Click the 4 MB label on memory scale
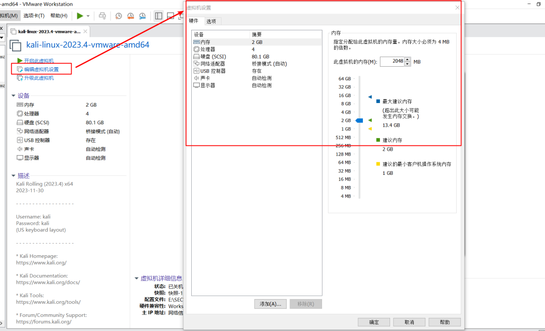This screenshot has width=545, height=331. (x=346, y=196)
